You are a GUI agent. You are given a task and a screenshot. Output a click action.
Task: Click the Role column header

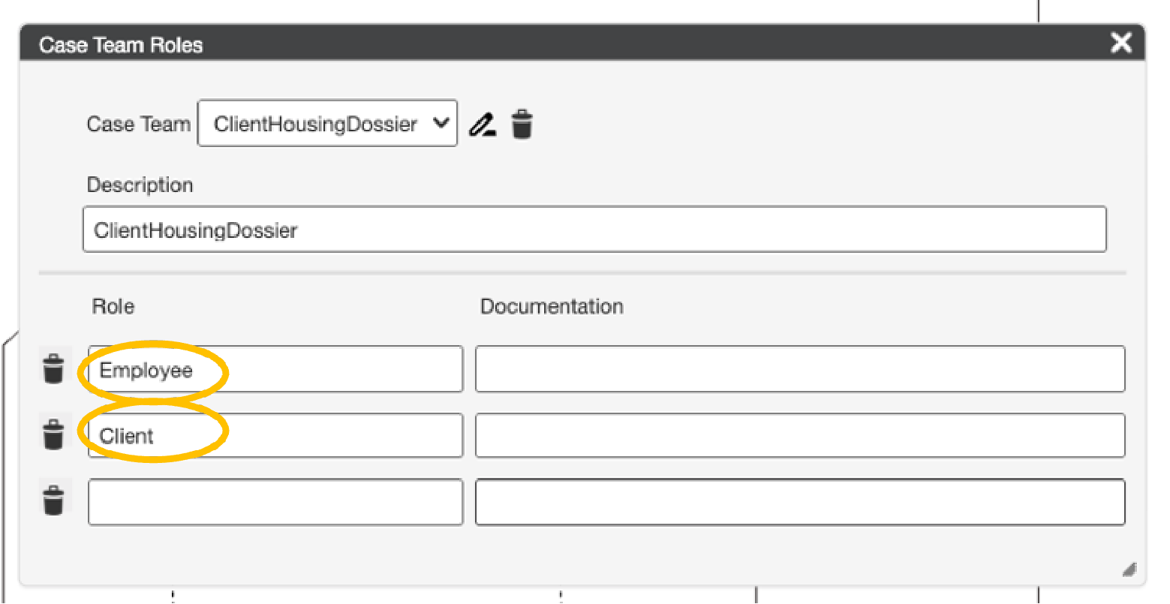click(x=113, y=306)
